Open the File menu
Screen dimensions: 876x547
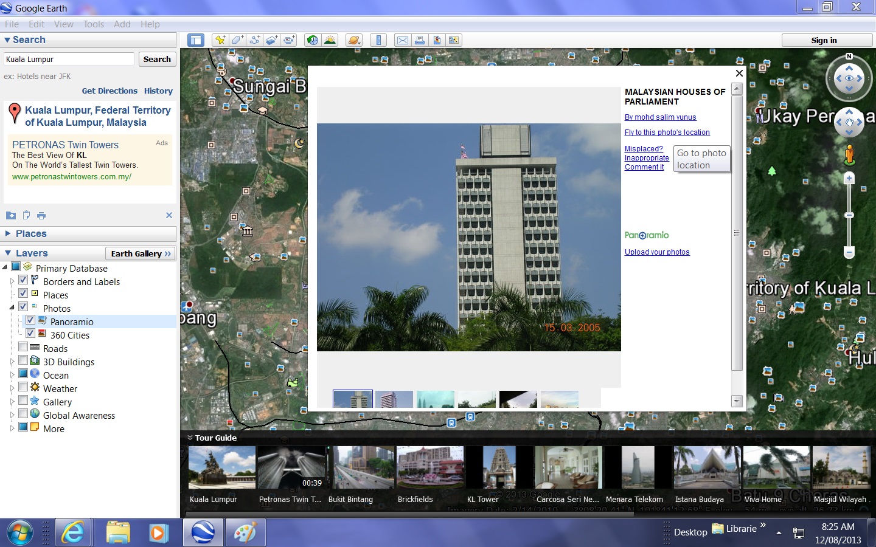coord(12,24)
